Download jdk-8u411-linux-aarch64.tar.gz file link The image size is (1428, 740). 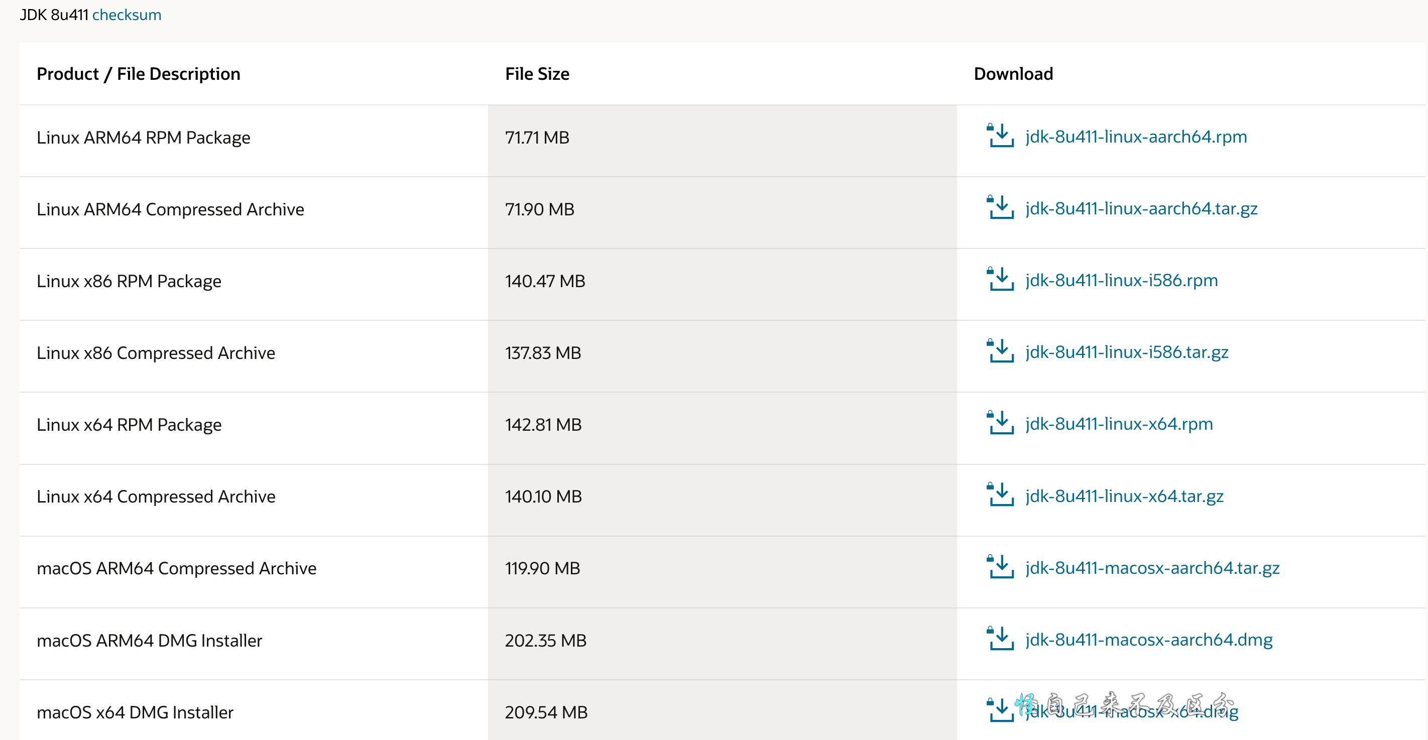pyautogui.click(x=1141, y=208)
